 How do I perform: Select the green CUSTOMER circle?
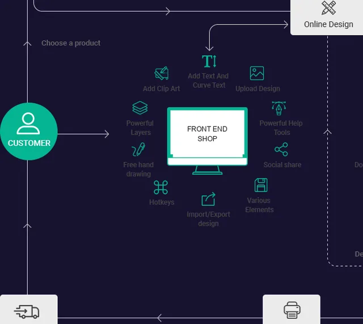click(29, 131)
